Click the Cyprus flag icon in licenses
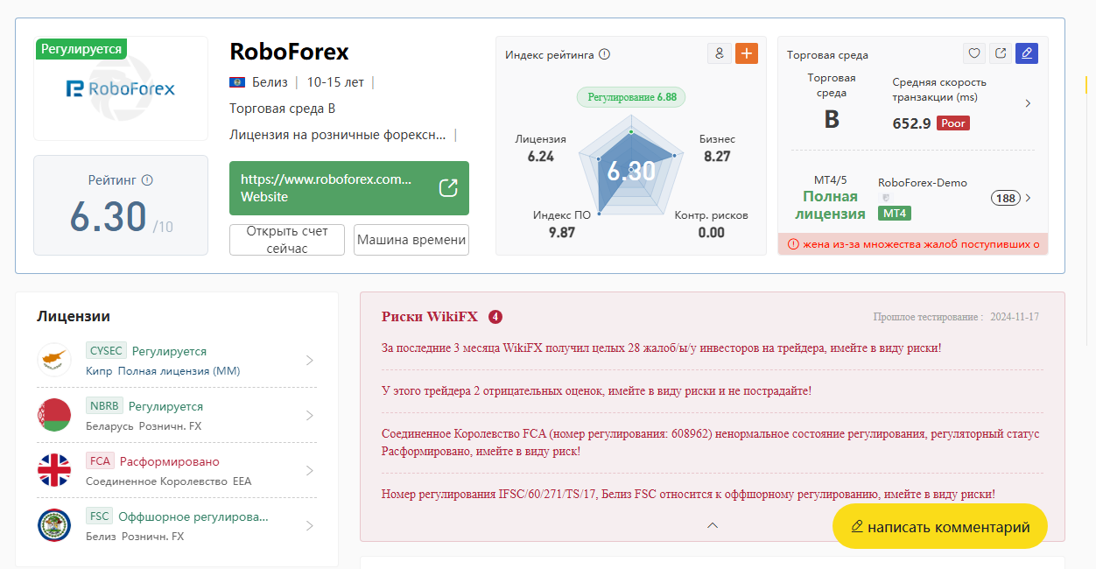Image resolution: width=1096 pixels, height=569 pixels. [54, 360]
